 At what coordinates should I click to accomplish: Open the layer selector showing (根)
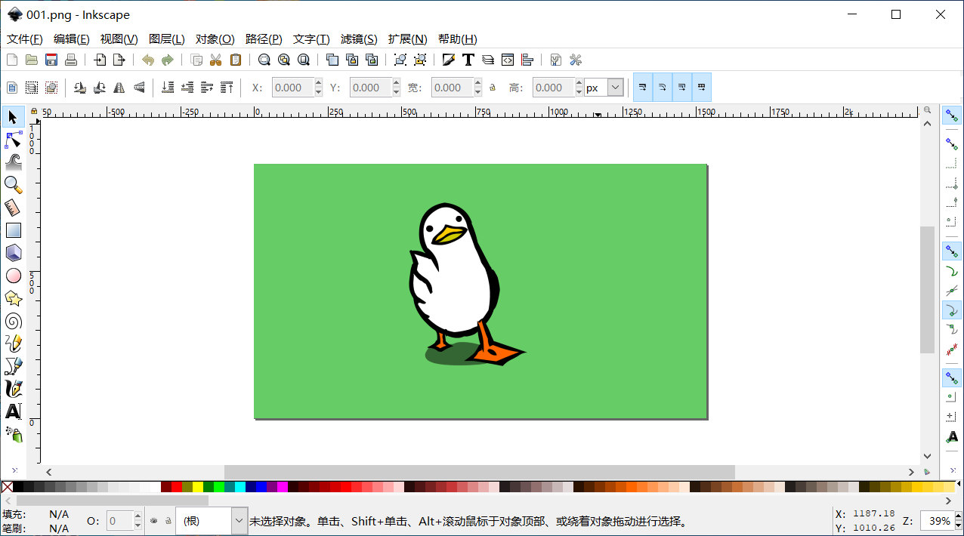tap(212, 520)
